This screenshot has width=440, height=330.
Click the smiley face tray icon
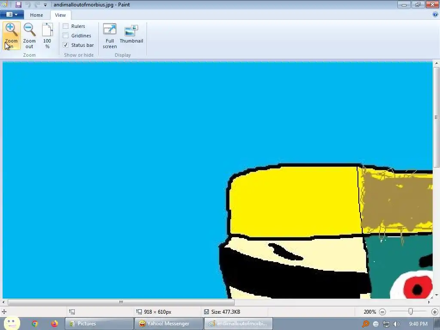click(376, 324)
